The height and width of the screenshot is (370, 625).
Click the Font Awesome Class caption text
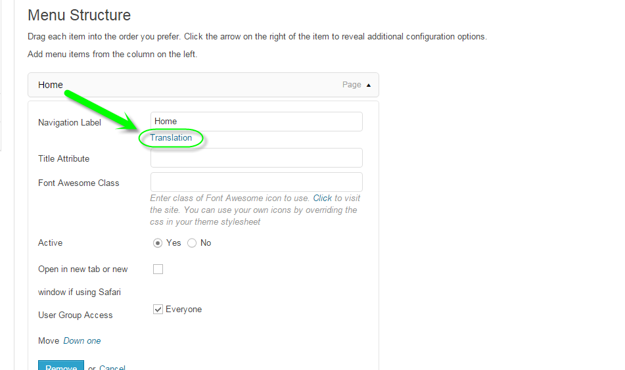point(79,183)
